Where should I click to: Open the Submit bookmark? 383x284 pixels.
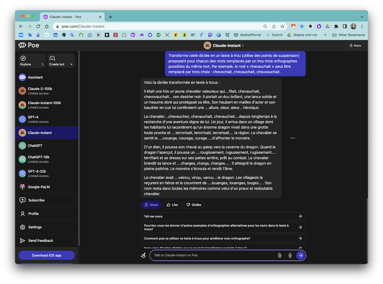click(274, 35)
